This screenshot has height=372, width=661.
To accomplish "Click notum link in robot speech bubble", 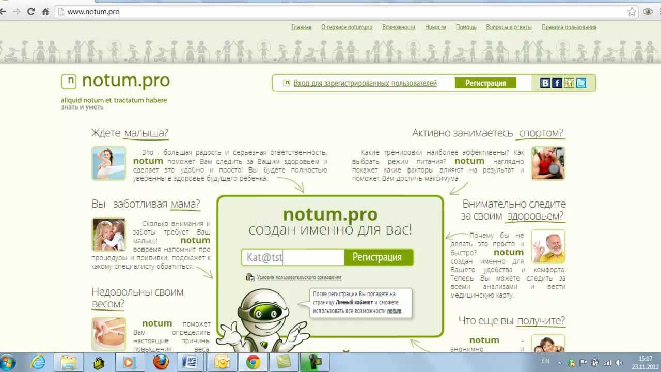I will point(394,311).
